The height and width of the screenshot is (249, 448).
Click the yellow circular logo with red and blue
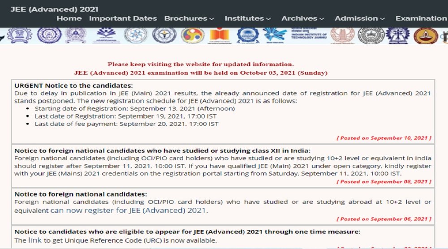[x=193, y=35]
